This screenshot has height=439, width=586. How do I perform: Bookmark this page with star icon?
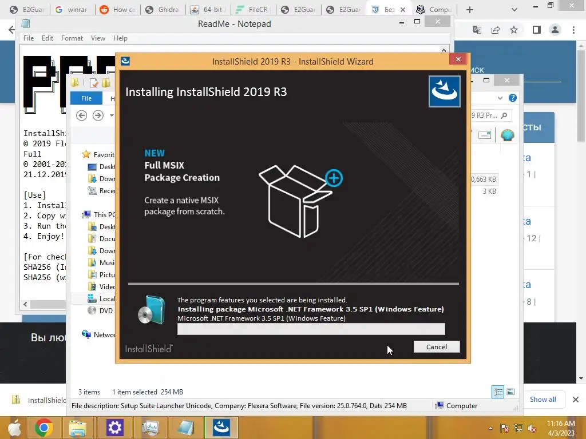tap(514, 30)
